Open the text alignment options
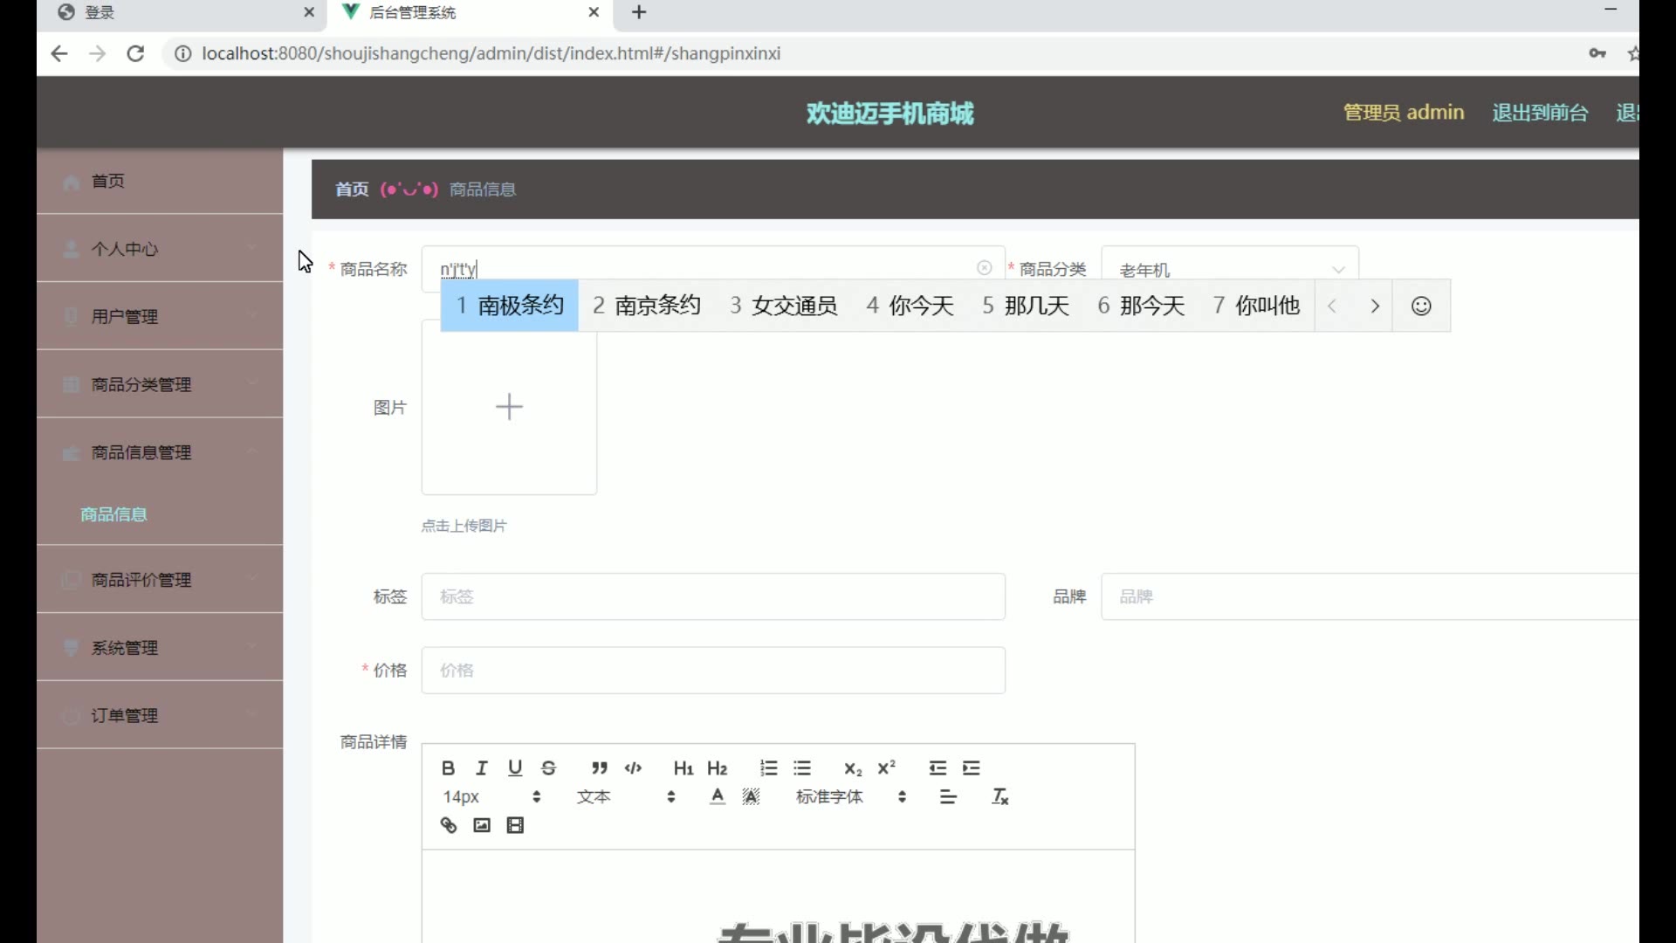The width and height of the screenshot is (1676, 943). [948, 796]
